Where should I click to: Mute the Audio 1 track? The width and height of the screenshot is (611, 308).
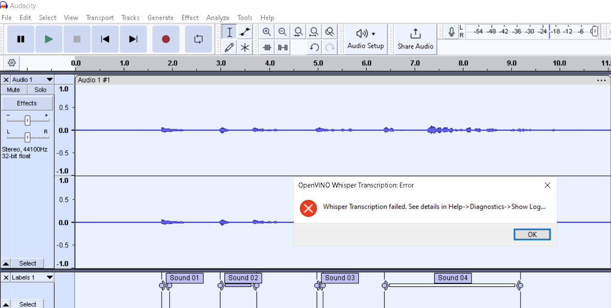(x=13, y=90)
